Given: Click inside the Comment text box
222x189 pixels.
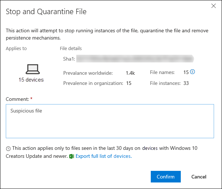Looking at the screenshot, I should (110, 121).
